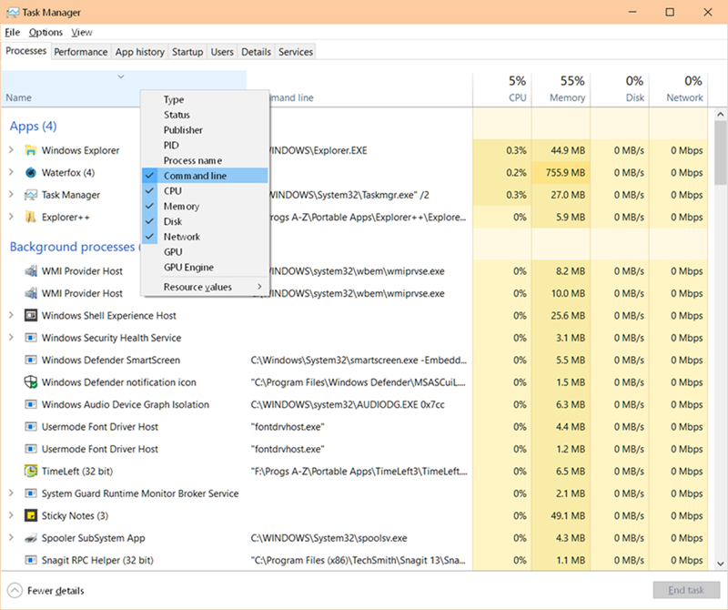Switch to the Performance tab

pyautogui.click(x=81, y=52)
